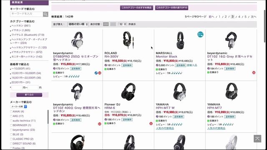
Task: Click the keyword search input field
Action: click(27, 14)
